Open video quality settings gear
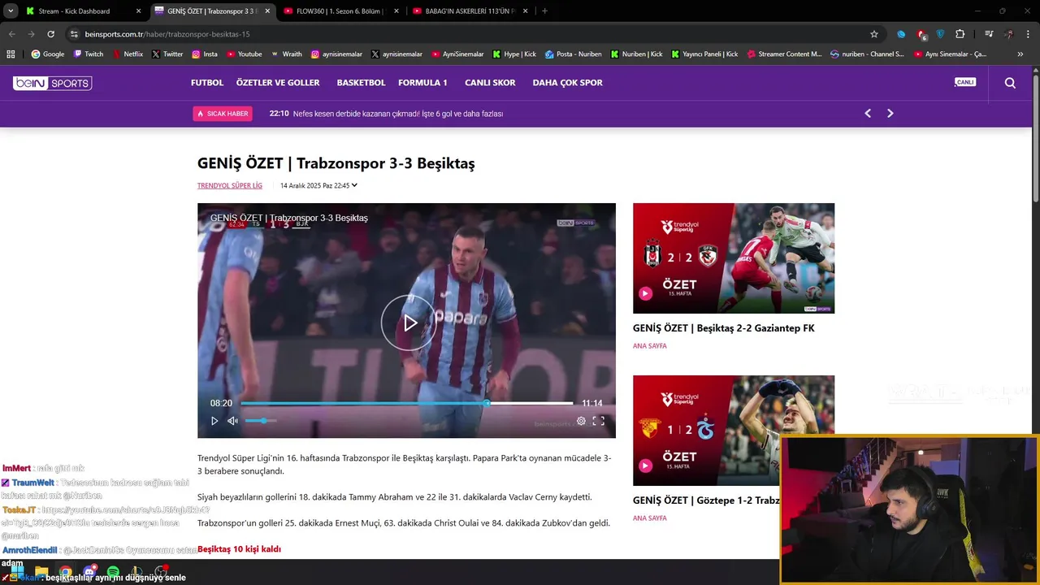This screenshot has width=1040, height=585. click(581, 421)
